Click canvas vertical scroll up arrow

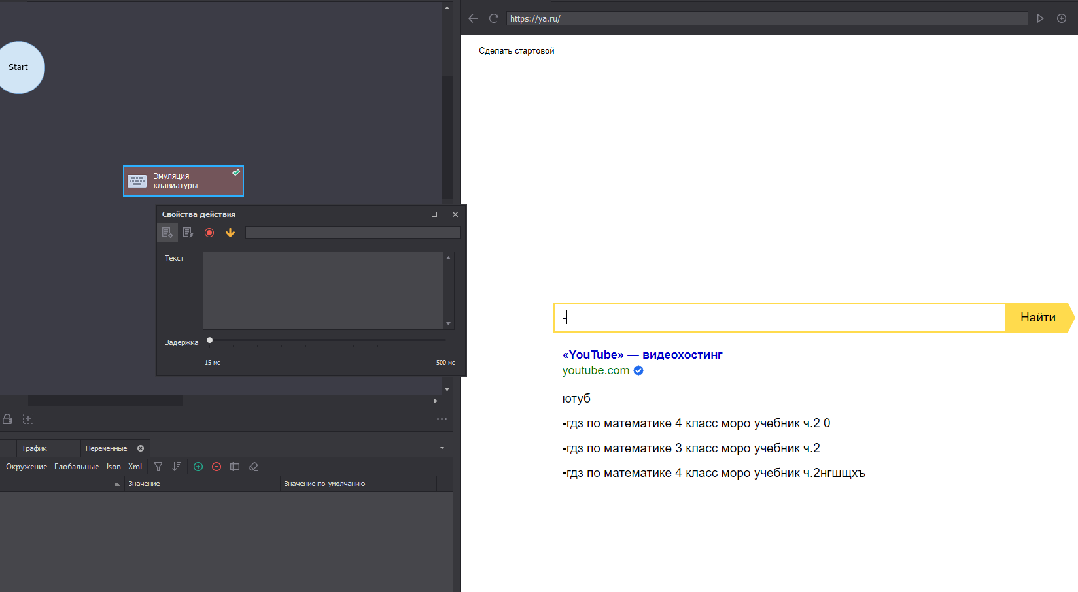(447, 8)
